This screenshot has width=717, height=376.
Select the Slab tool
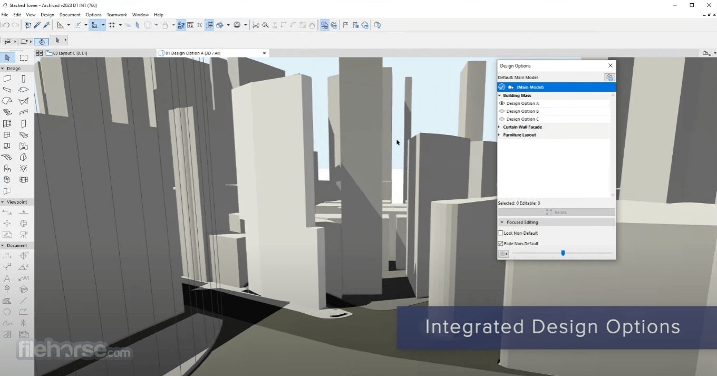point(24,90)
